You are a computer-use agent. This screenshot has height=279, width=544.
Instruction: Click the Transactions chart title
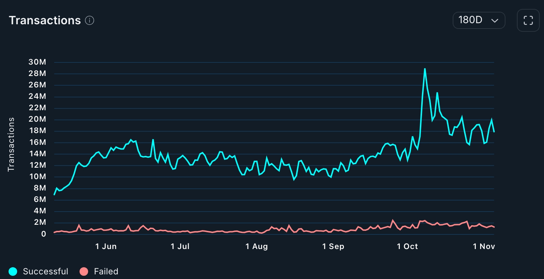coord(45,20)
